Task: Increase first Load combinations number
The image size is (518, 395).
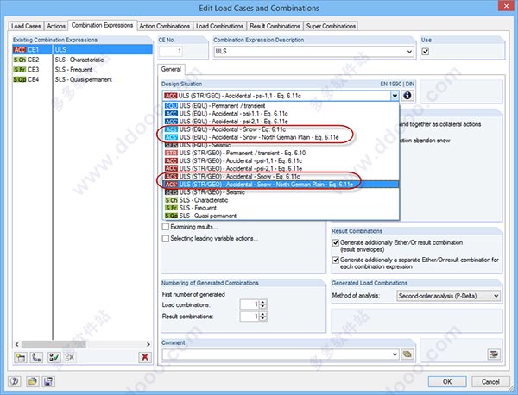Action: tap(263, 302)
